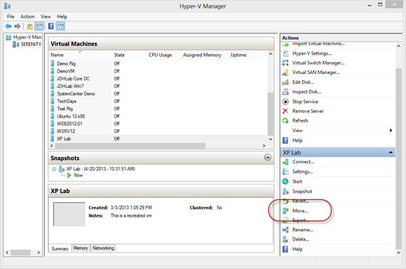
Task: Click the VM list horizontal scrollbar thumb
Action: [x=130, y=146]
